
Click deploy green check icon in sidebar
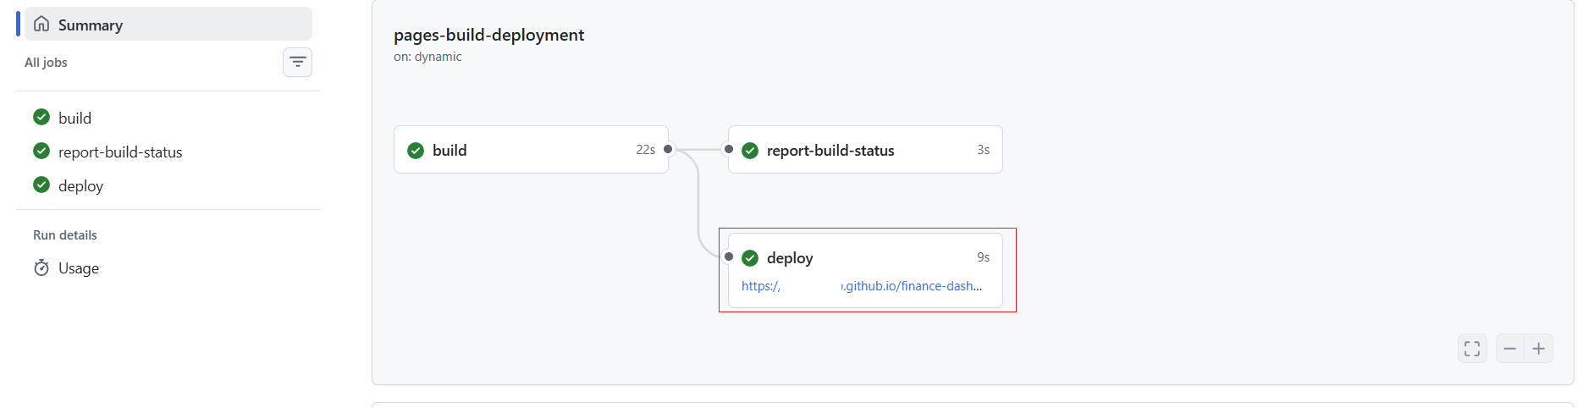point(41,185)
